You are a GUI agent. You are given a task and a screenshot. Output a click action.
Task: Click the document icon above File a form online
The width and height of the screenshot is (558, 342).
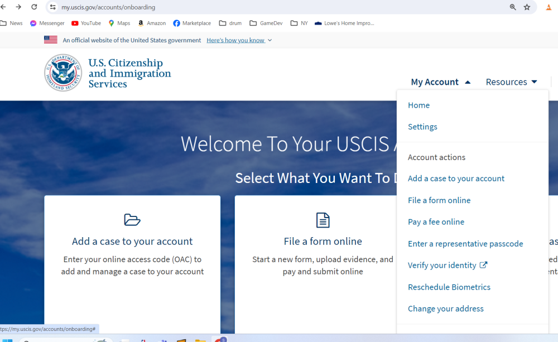point(323,220)
